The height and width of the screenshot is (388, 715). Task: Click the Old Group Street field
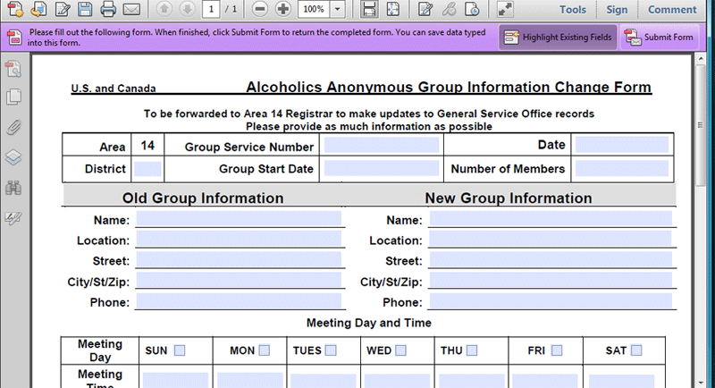pyautogui.click(x=239, y=259)
